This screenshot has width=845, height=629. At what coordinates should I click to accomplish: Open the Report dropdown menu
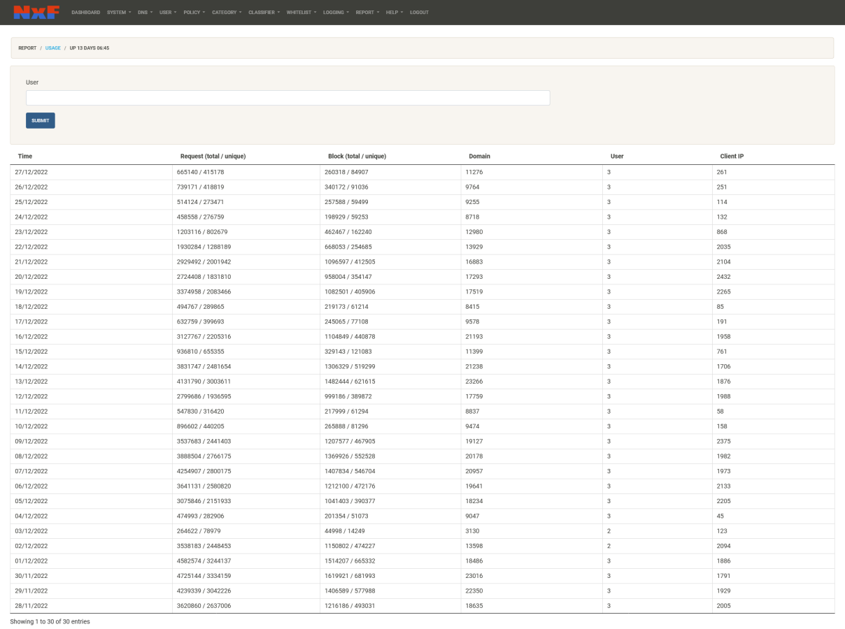(x=367, y=13)
